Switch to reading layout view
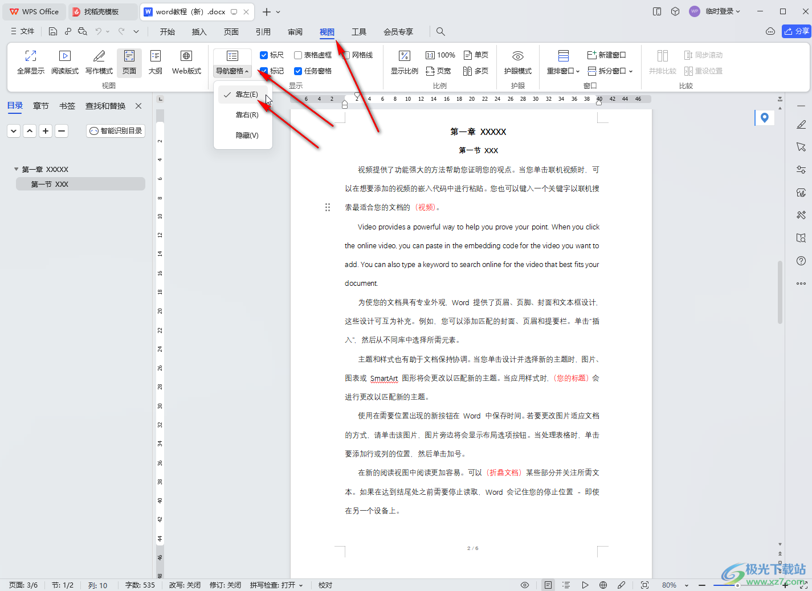This screenshot has height=591, width=812. point(65,62)
